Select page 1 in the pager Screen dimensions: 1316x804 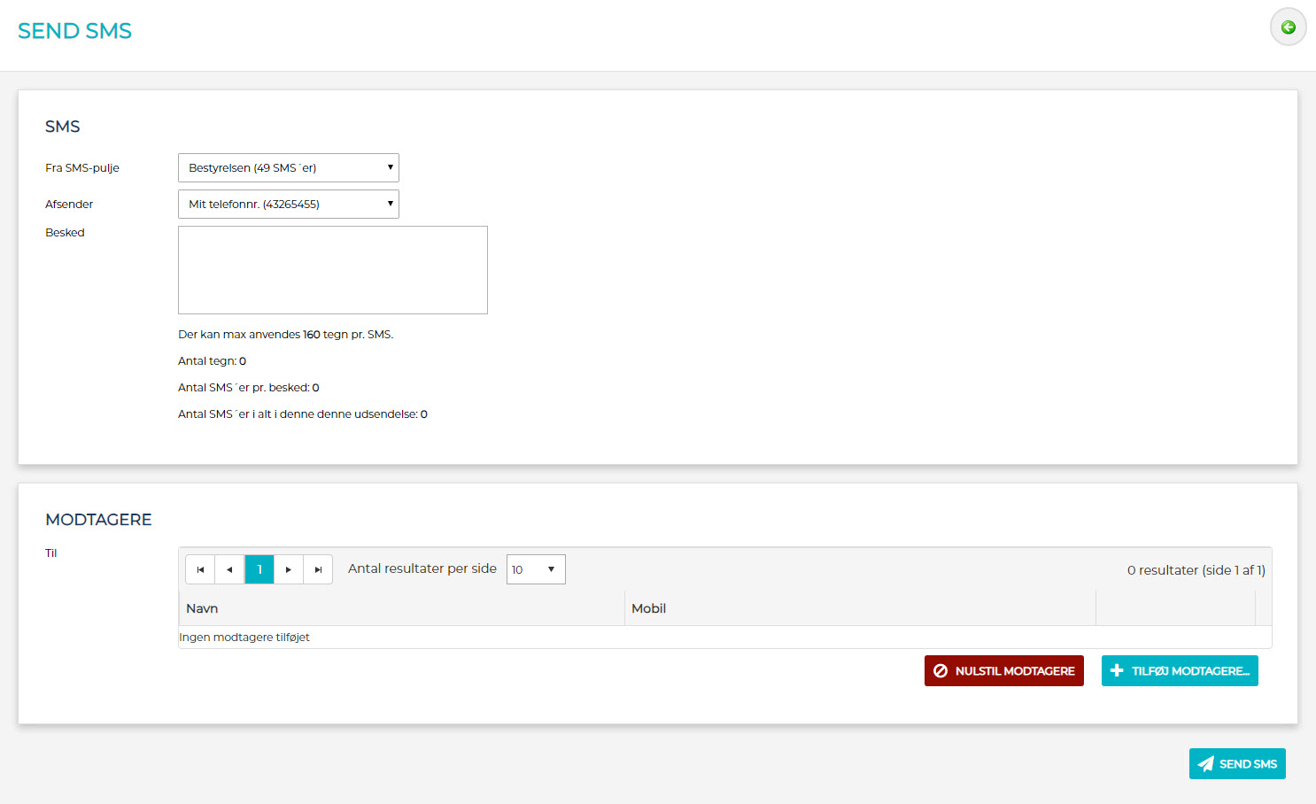click(x=259, y=569)
